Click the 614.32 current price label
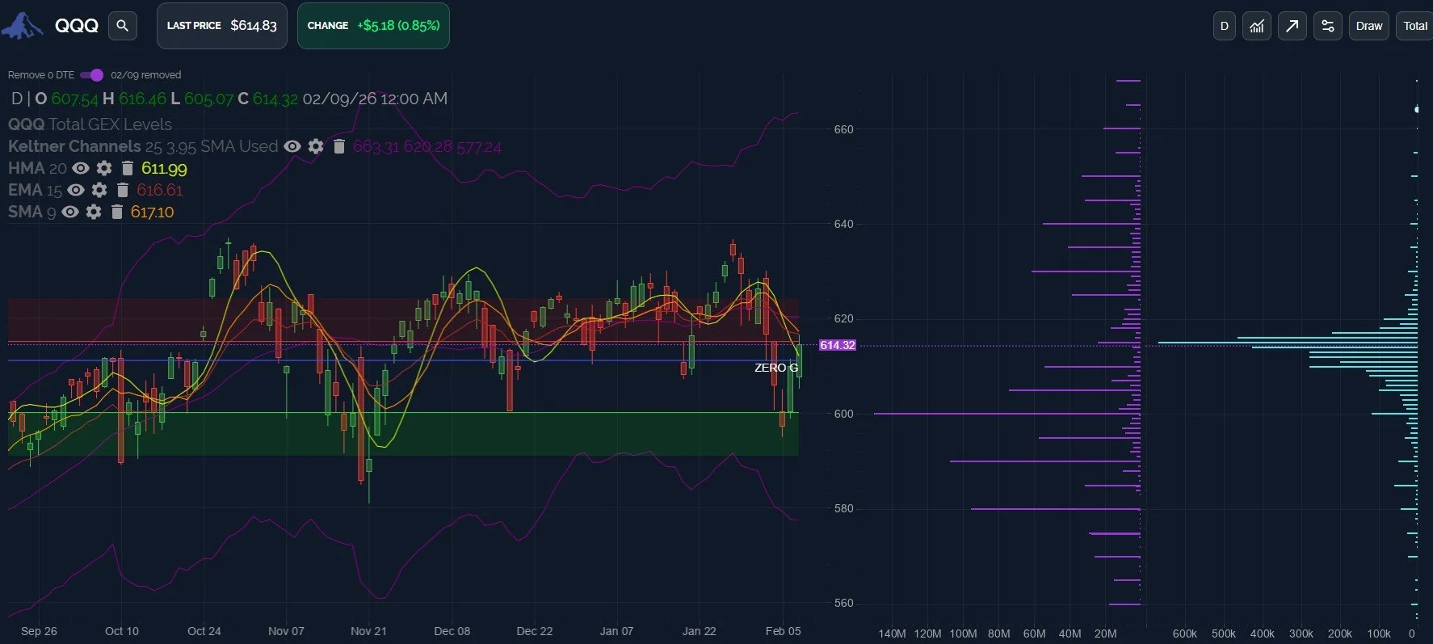This screenshot has width=1433, height=644. tap(838, 345)
